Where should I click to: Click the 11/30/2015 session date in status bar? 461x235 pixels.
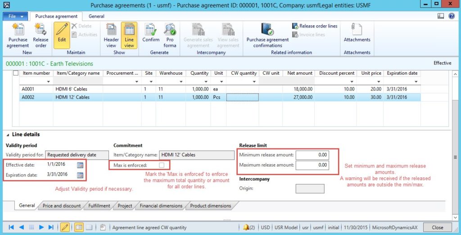355,227
